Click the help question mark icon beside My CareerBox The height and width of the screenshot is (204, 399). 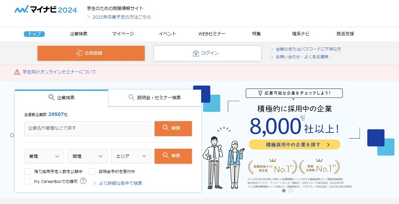[x=83, y=181]
